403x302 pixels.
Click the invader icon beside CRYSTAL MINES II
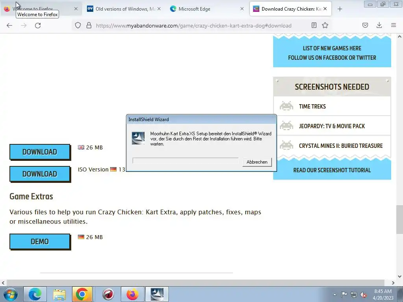click(287, 145)
